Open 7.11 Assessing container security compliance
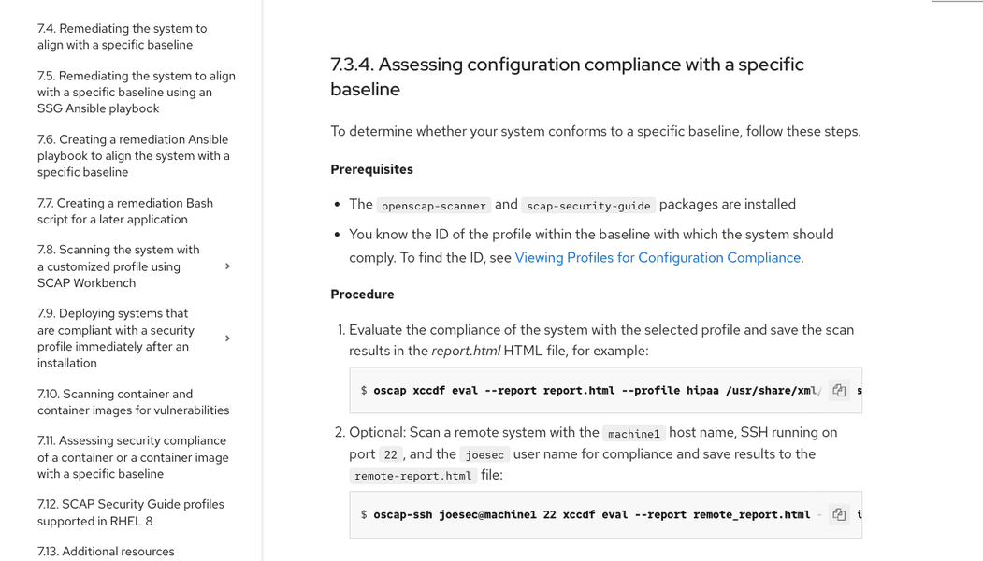This screenshot has width=983, height=561. (133, 457)
